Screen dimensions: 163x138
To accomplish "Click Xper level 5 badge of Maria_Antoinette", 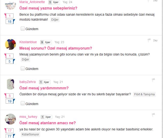I will pyautogui.click(x=54, y=2).
